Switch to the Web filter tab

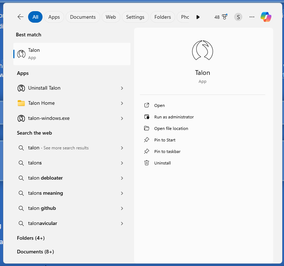[111, 17]
